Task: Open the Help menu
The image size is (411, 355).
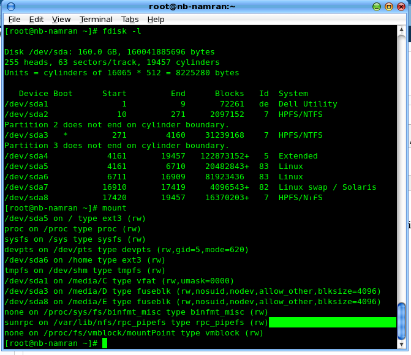Action: point(156,20)
